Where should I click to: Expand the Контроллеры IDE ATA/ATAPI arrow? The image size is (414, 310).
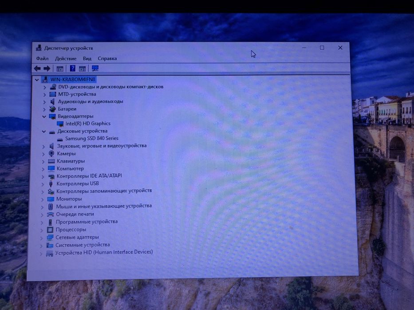point(43,177)
